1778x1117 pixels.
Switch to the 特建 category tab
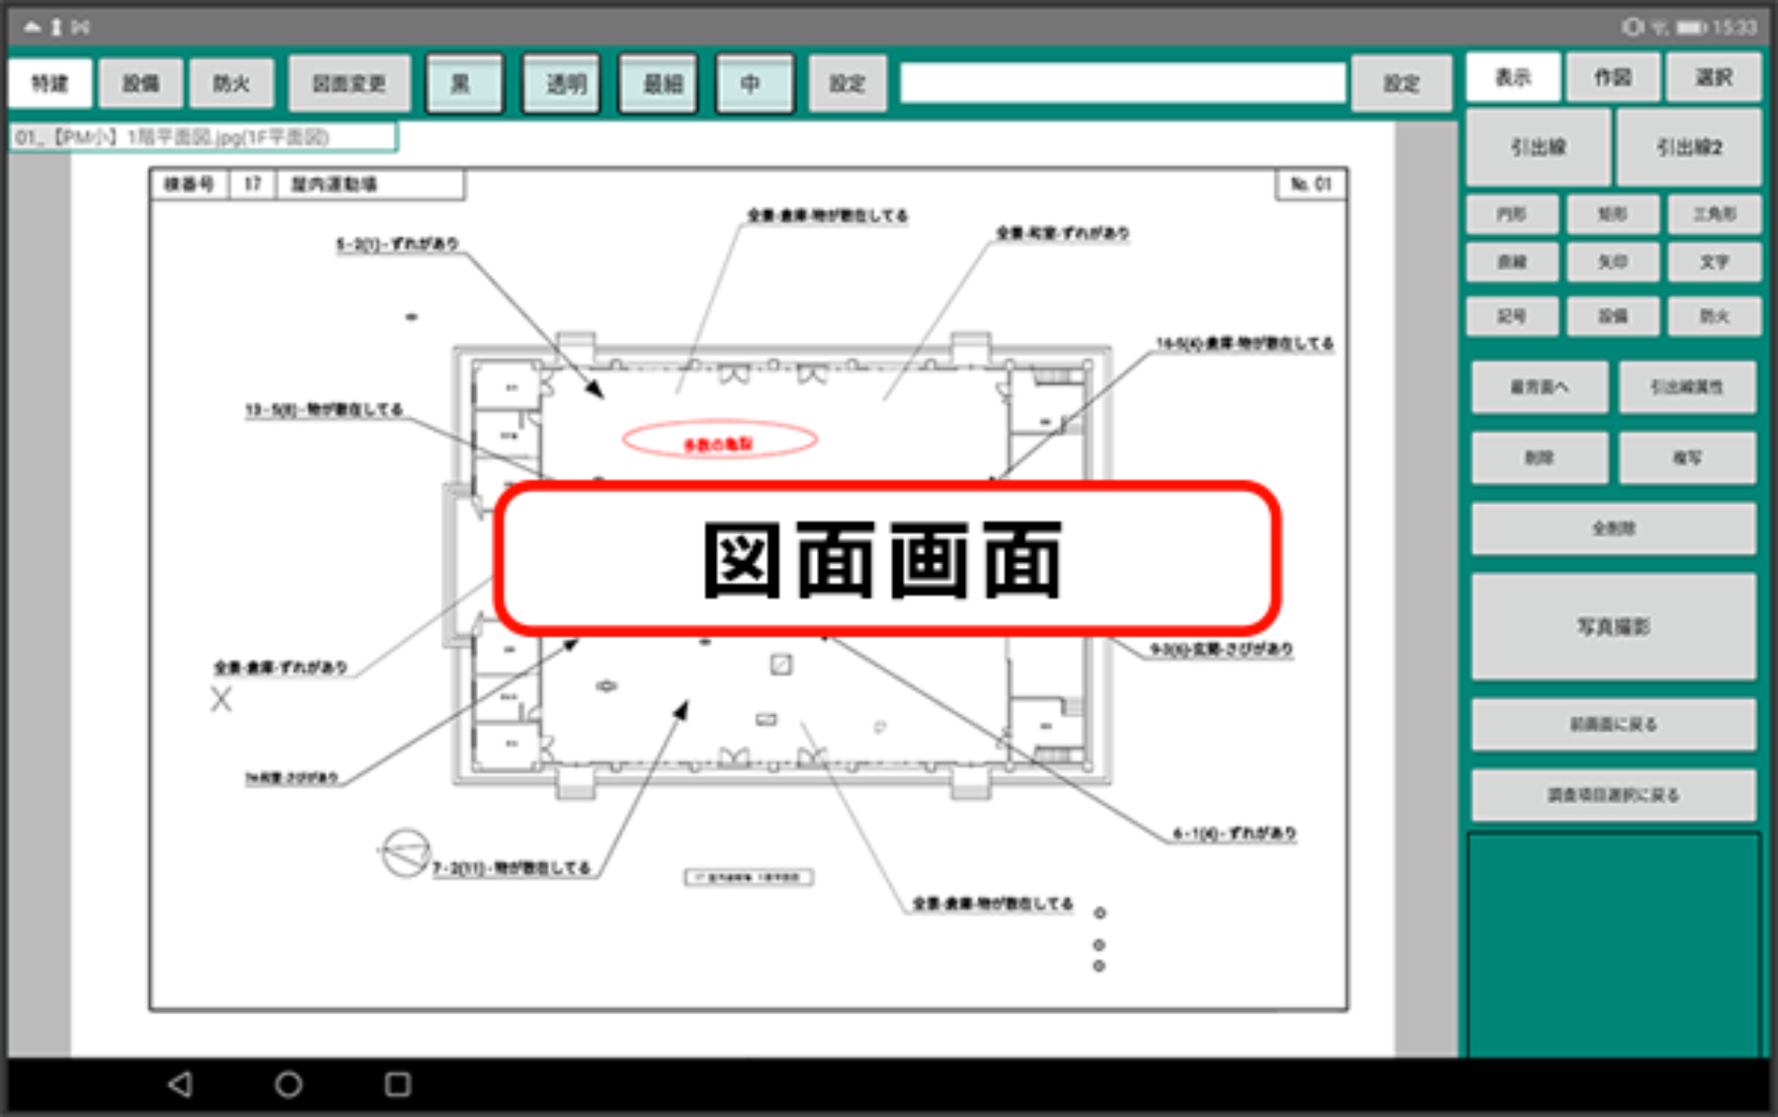[x=50, y=83]
